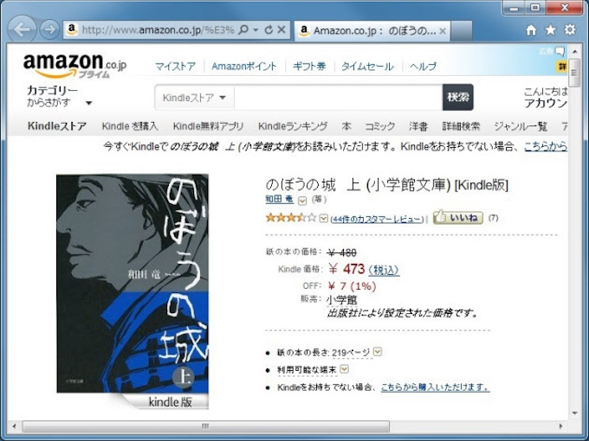The height and width of the screenshot is (441, 589).
Task: Expand the 利用可能な端末 details arrow
Action: pyautogui.click(x=344, y=369)
